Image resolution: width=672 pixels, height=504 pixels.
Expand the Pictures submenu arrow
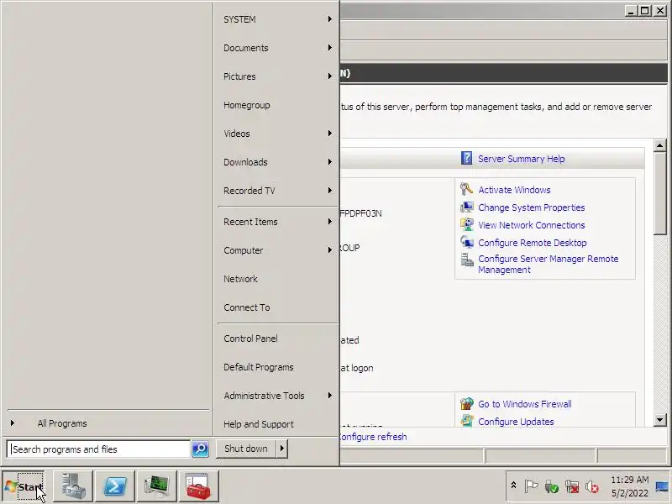[x=329, y=76]
